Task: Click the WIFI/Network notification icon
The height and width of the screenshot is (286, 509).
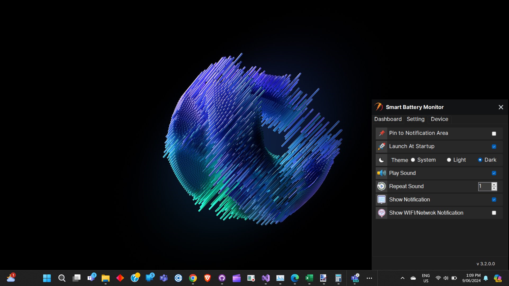Action: (381, 213)
